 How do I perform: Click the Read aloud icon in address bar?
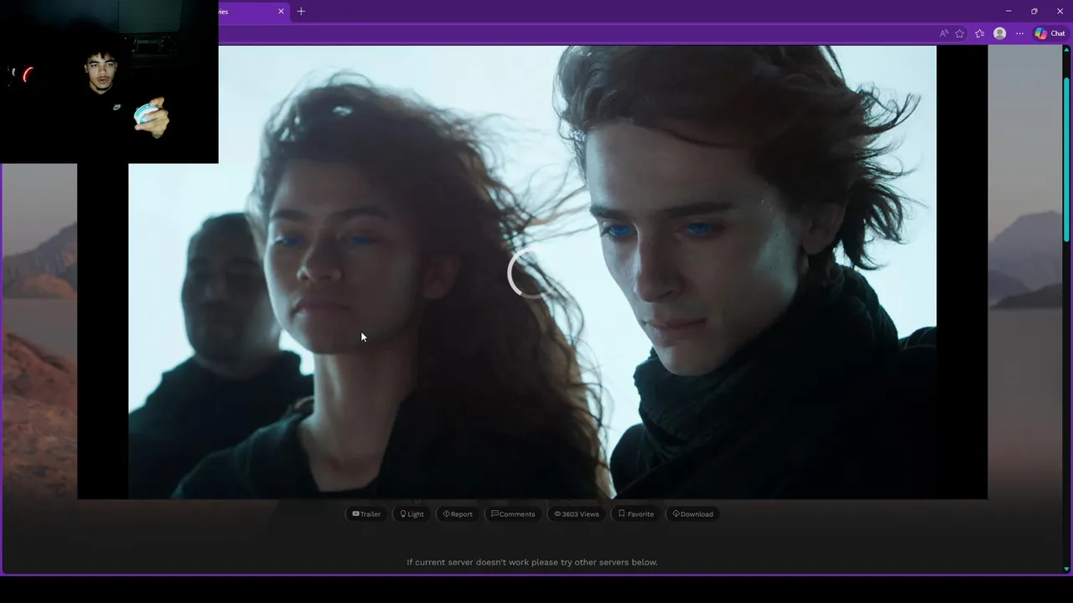click(944, 33)
